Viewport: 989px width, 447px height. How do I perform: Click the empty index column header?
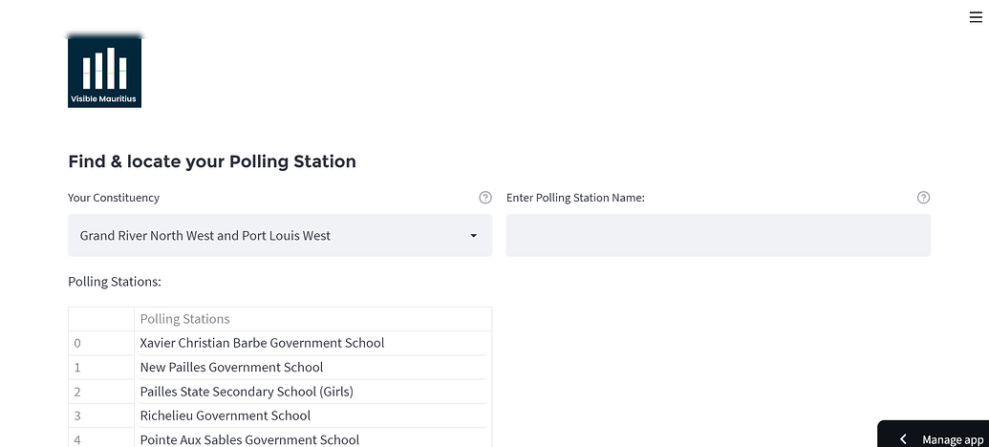click(x=101, y=319)
